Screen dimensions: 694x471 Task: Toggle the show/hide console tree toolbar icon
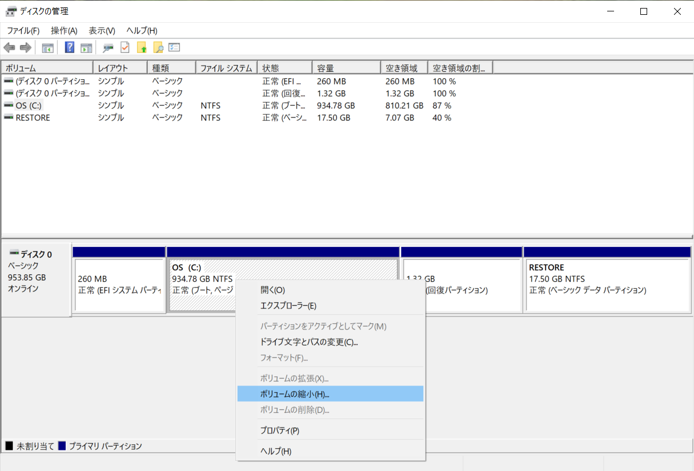tap(47, 48)
